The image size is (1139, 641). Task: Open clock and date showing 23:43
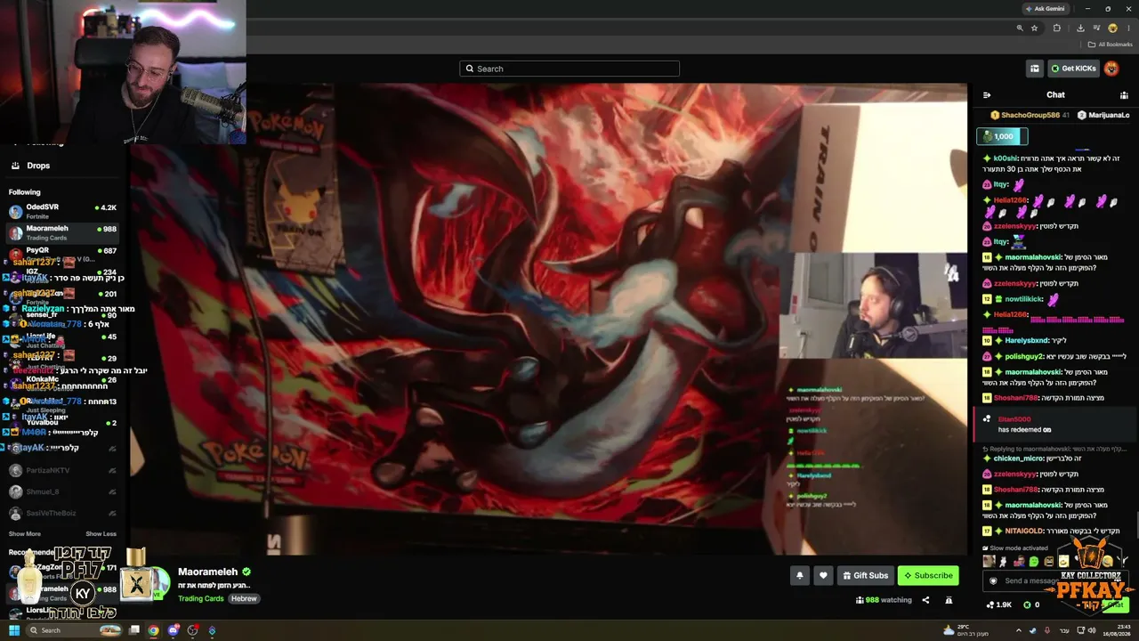[x=1116, y=630]
